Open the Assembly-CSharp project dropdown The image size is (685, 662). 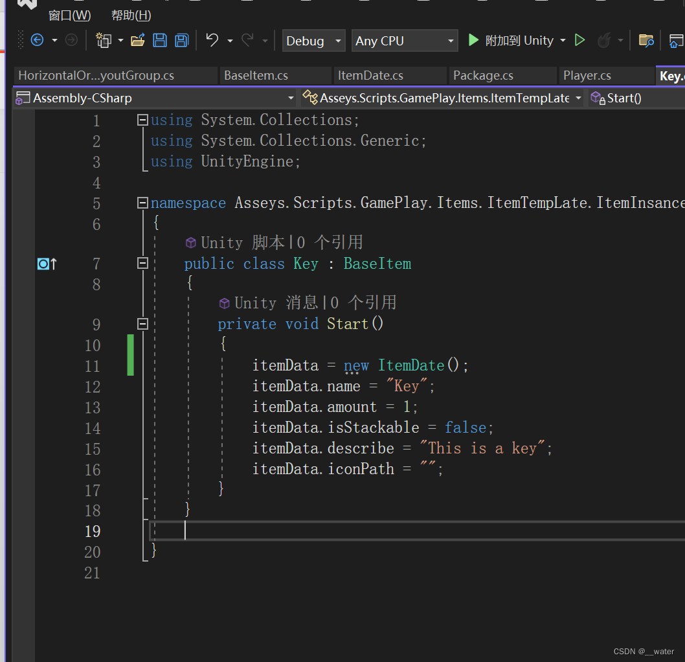coord(155,98)
